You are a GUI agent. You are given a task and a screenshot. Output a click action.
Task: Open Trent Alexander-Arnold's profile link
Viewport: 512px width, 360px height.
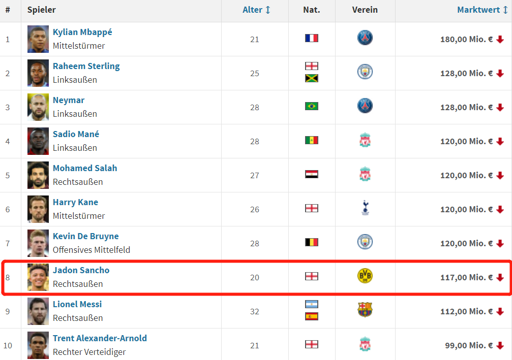pyautogui.click(x=100, y=338)
